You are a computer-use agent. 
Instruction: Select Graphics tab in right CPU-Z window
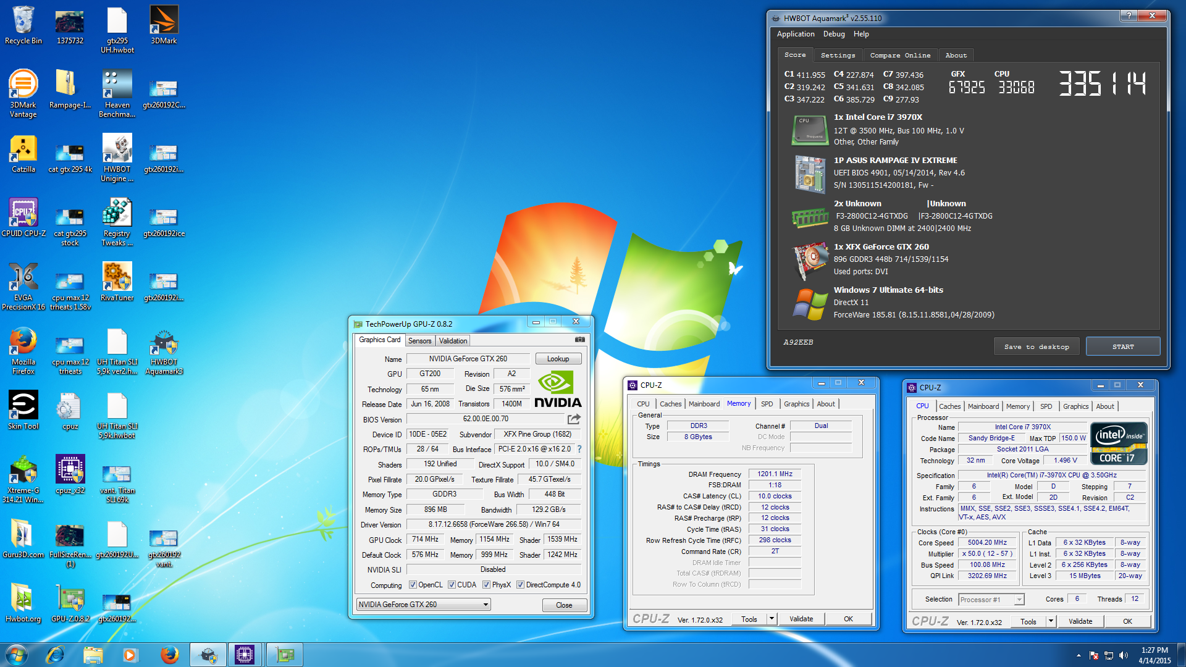tap(1075, 406)
